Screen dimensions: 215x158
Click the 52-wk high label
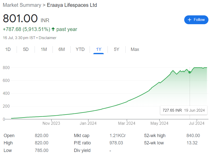[x=155, y=136]
